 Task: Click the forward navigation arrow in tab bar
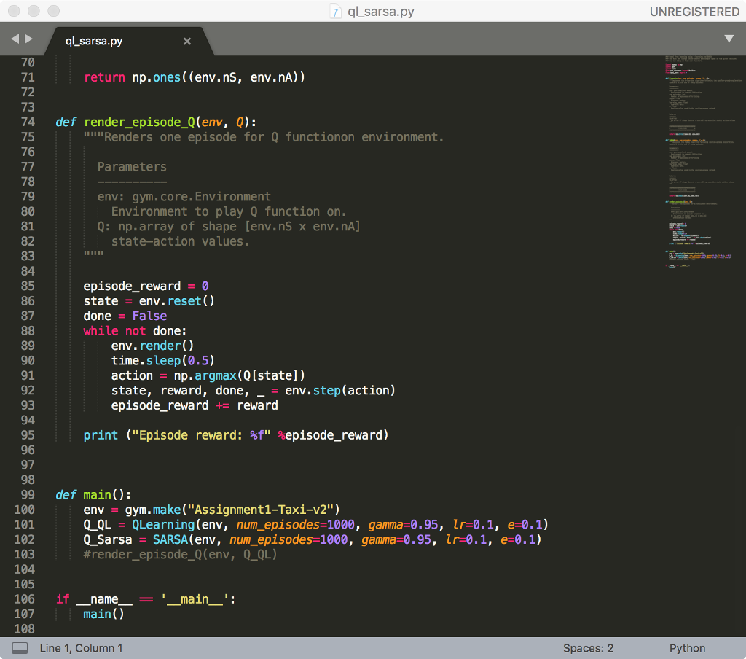point(28,39)
